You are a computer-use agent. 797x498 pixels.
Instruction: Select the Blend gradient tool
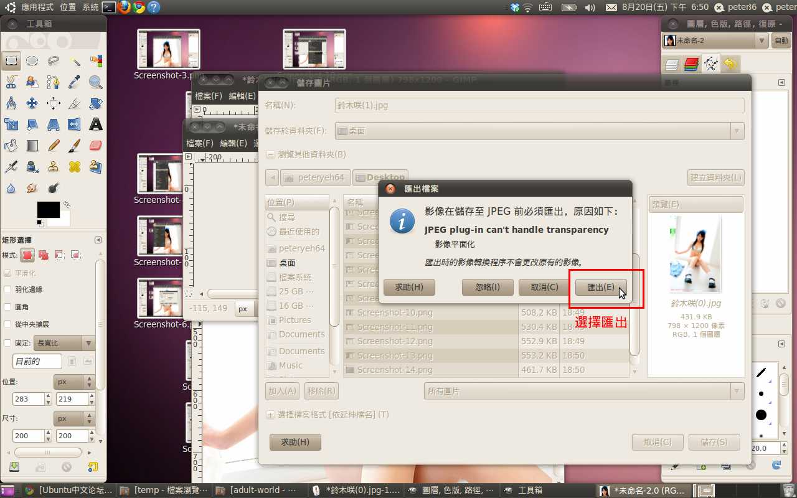(32, 146)
